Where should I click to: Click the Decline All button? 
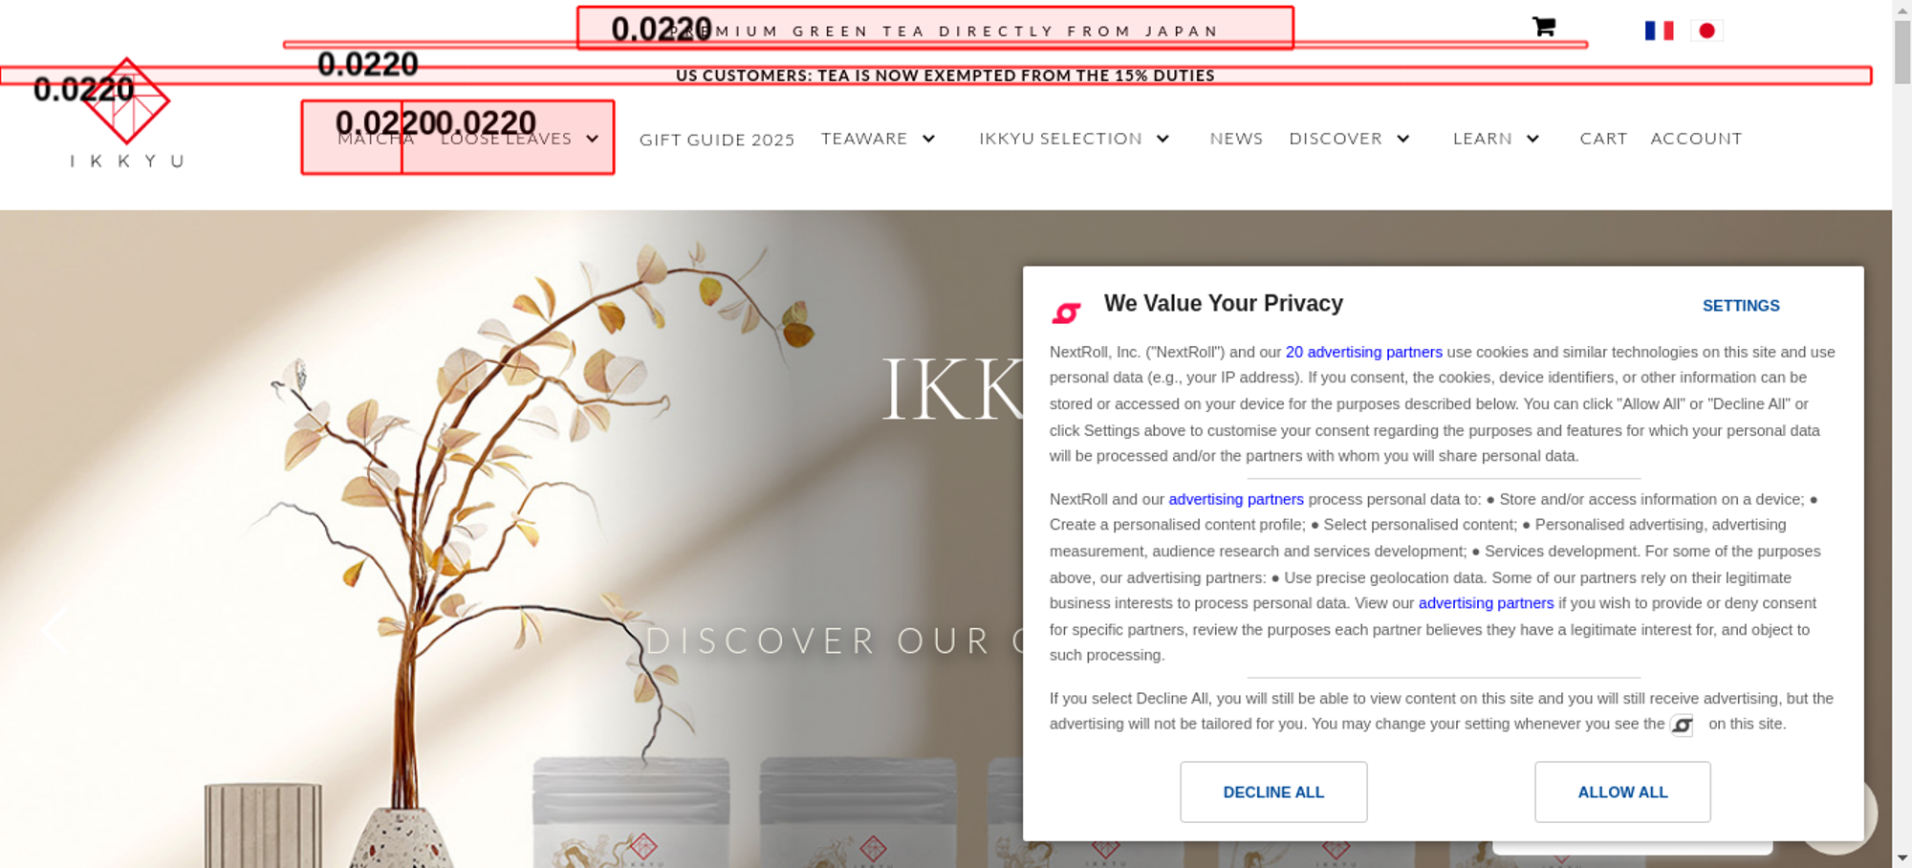(1273, 792)
